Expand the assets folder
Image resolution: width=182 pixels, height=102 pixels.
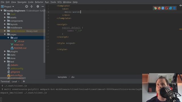(5, 17)
